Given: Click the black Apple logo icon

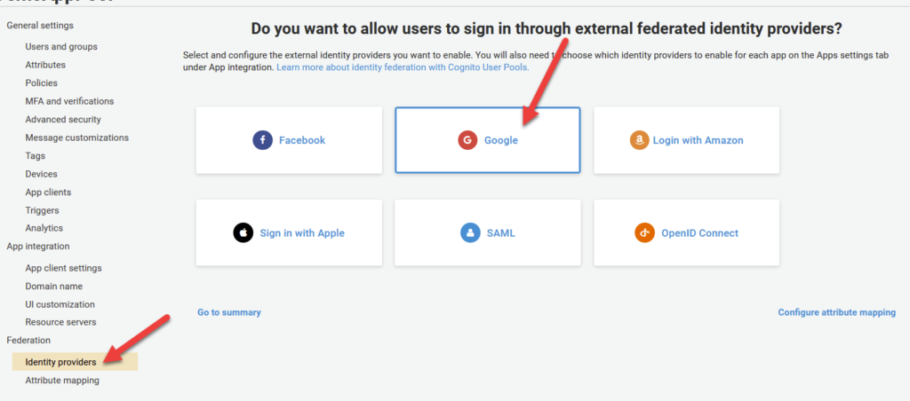Looking at the screenshot, I should 243,233.
